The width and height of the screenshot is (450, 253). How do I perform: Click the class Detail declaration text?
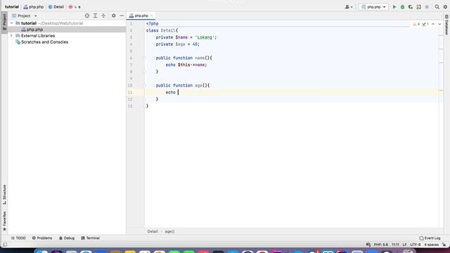(x=162, y=30)
